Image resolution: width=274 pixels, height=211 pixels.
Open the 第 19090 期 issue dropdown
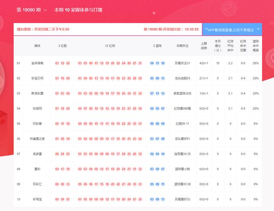(32, 10)
